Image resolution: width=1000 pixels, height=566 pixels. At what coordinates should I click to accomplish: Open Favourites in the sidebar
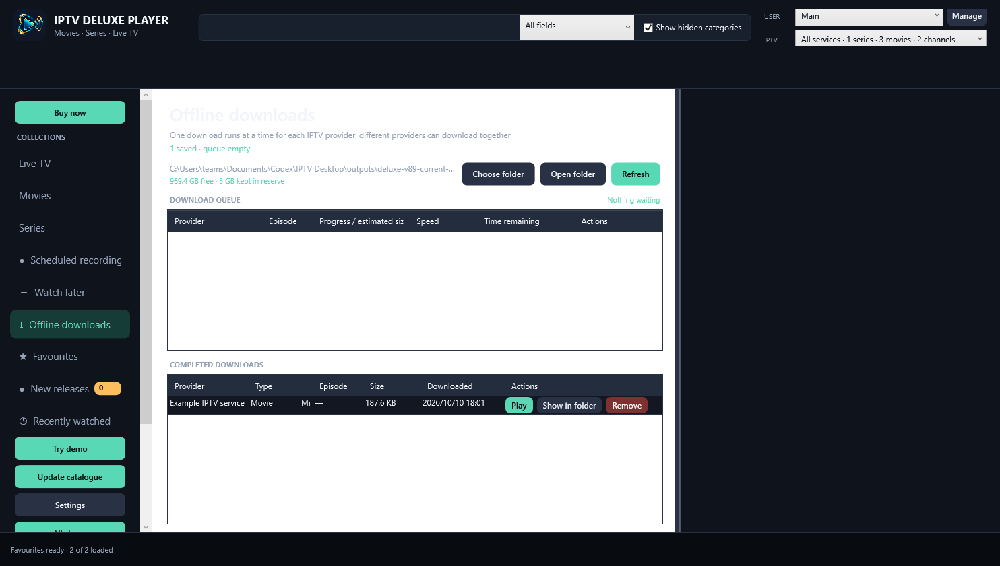tap(70, 357)
